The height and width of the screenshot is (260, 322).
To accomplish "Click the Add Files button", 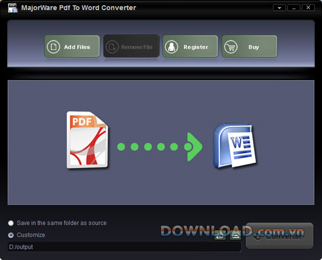I will tap(72, 46).
